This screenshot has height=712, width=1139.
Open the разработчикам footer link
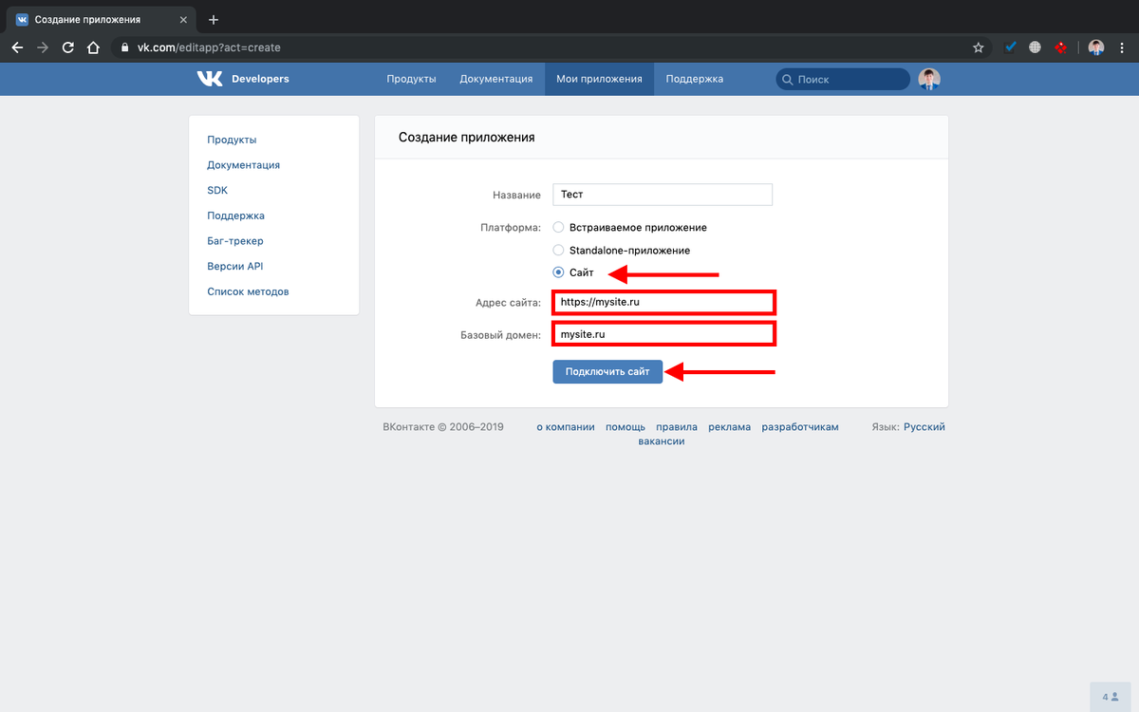tap(800, 427)
